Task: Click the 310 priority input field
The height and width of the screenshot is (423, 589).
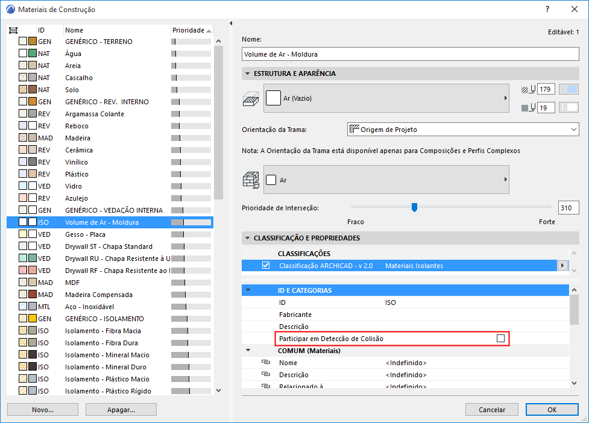Action: [x=567, y=207]
